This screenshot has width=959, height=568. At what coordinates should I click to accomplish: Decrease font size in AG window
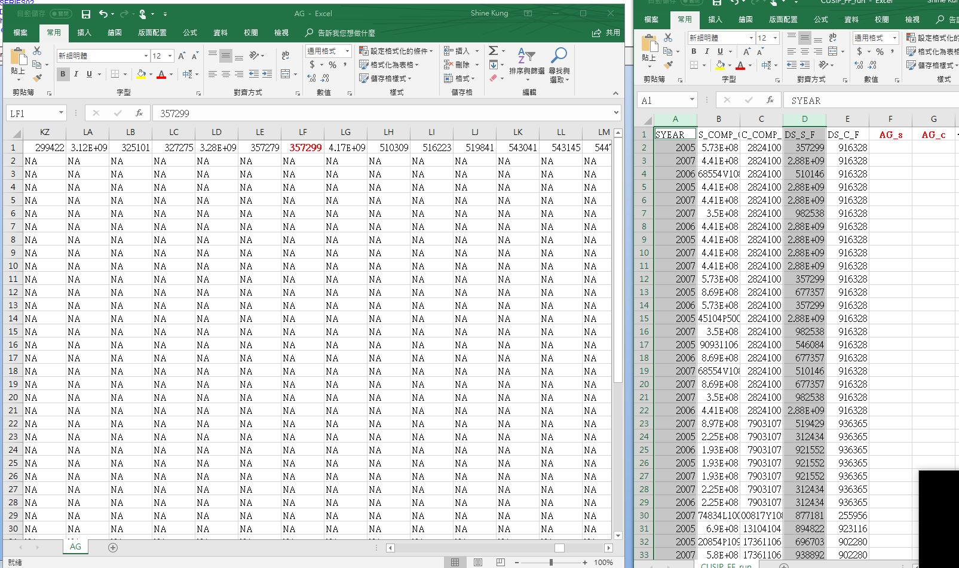[195, 56]
